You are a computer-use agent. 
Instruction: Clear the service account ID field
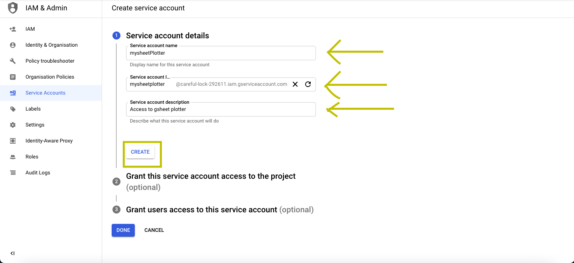pyautogui.click(x=295, y=84)
